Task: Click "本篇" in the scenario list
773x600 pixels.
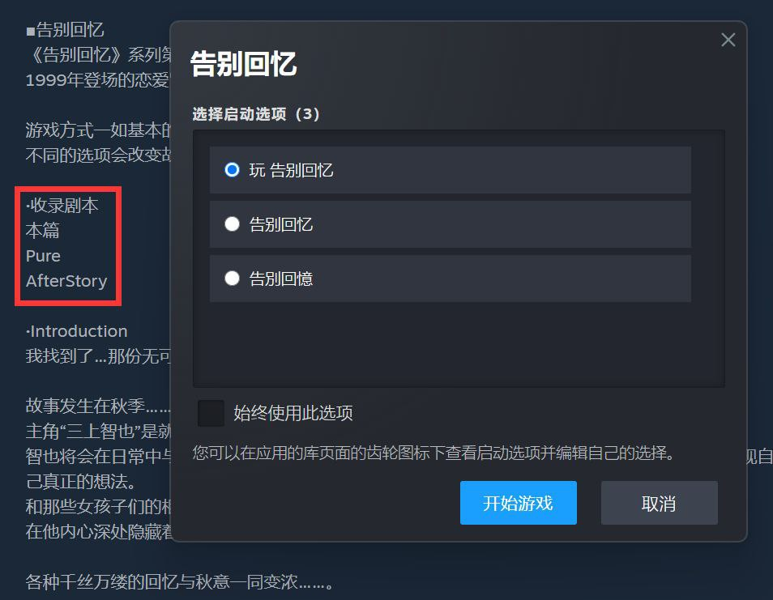Action: [42, 230]
